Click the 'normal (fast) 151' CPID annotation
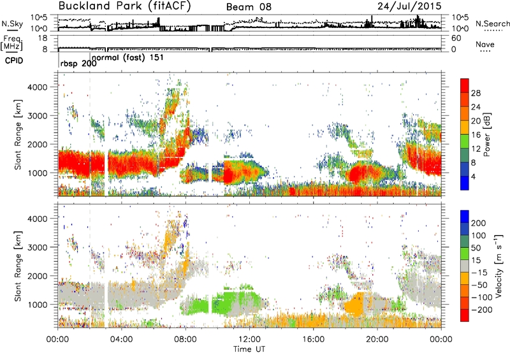Screen dimensions: 510x353 (x=128, y=58)
